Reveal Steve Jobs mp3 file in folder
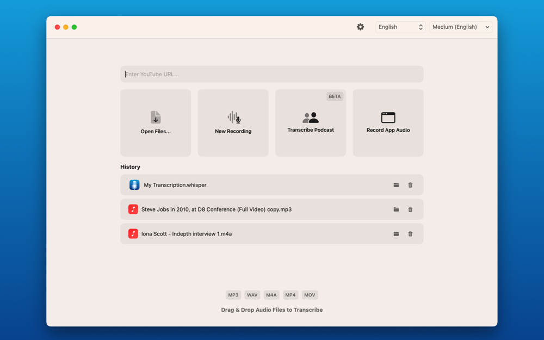This screenshot has height=340, width=544. pos(396,209)
